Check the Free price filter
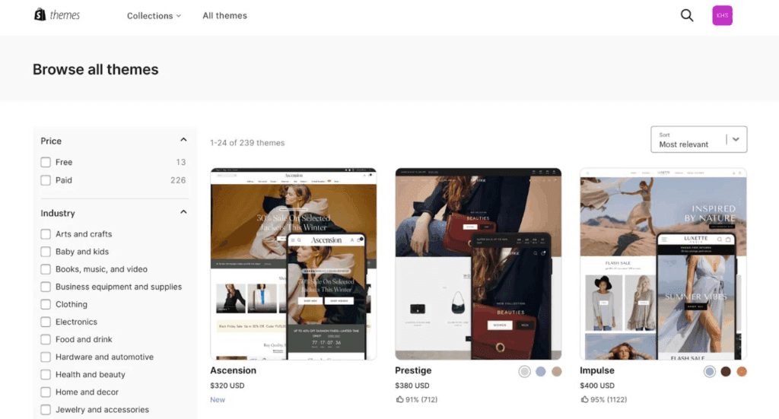779x419 pixels. pyautogui.click(x=46, y=162)
